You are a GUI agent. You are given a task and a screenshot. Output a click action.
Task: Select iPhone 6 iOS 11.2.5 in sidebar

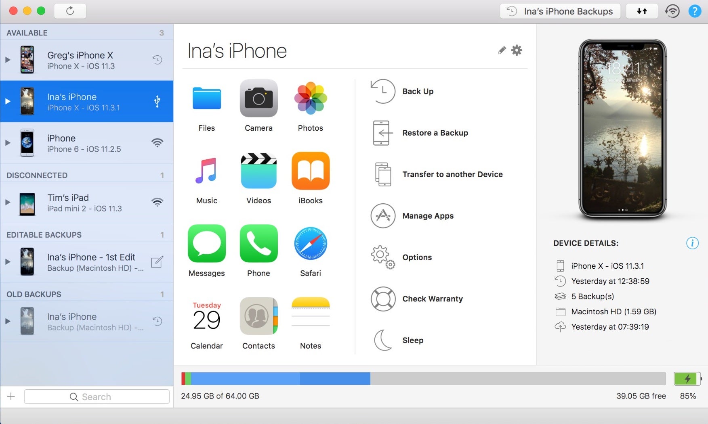[87, 143]
